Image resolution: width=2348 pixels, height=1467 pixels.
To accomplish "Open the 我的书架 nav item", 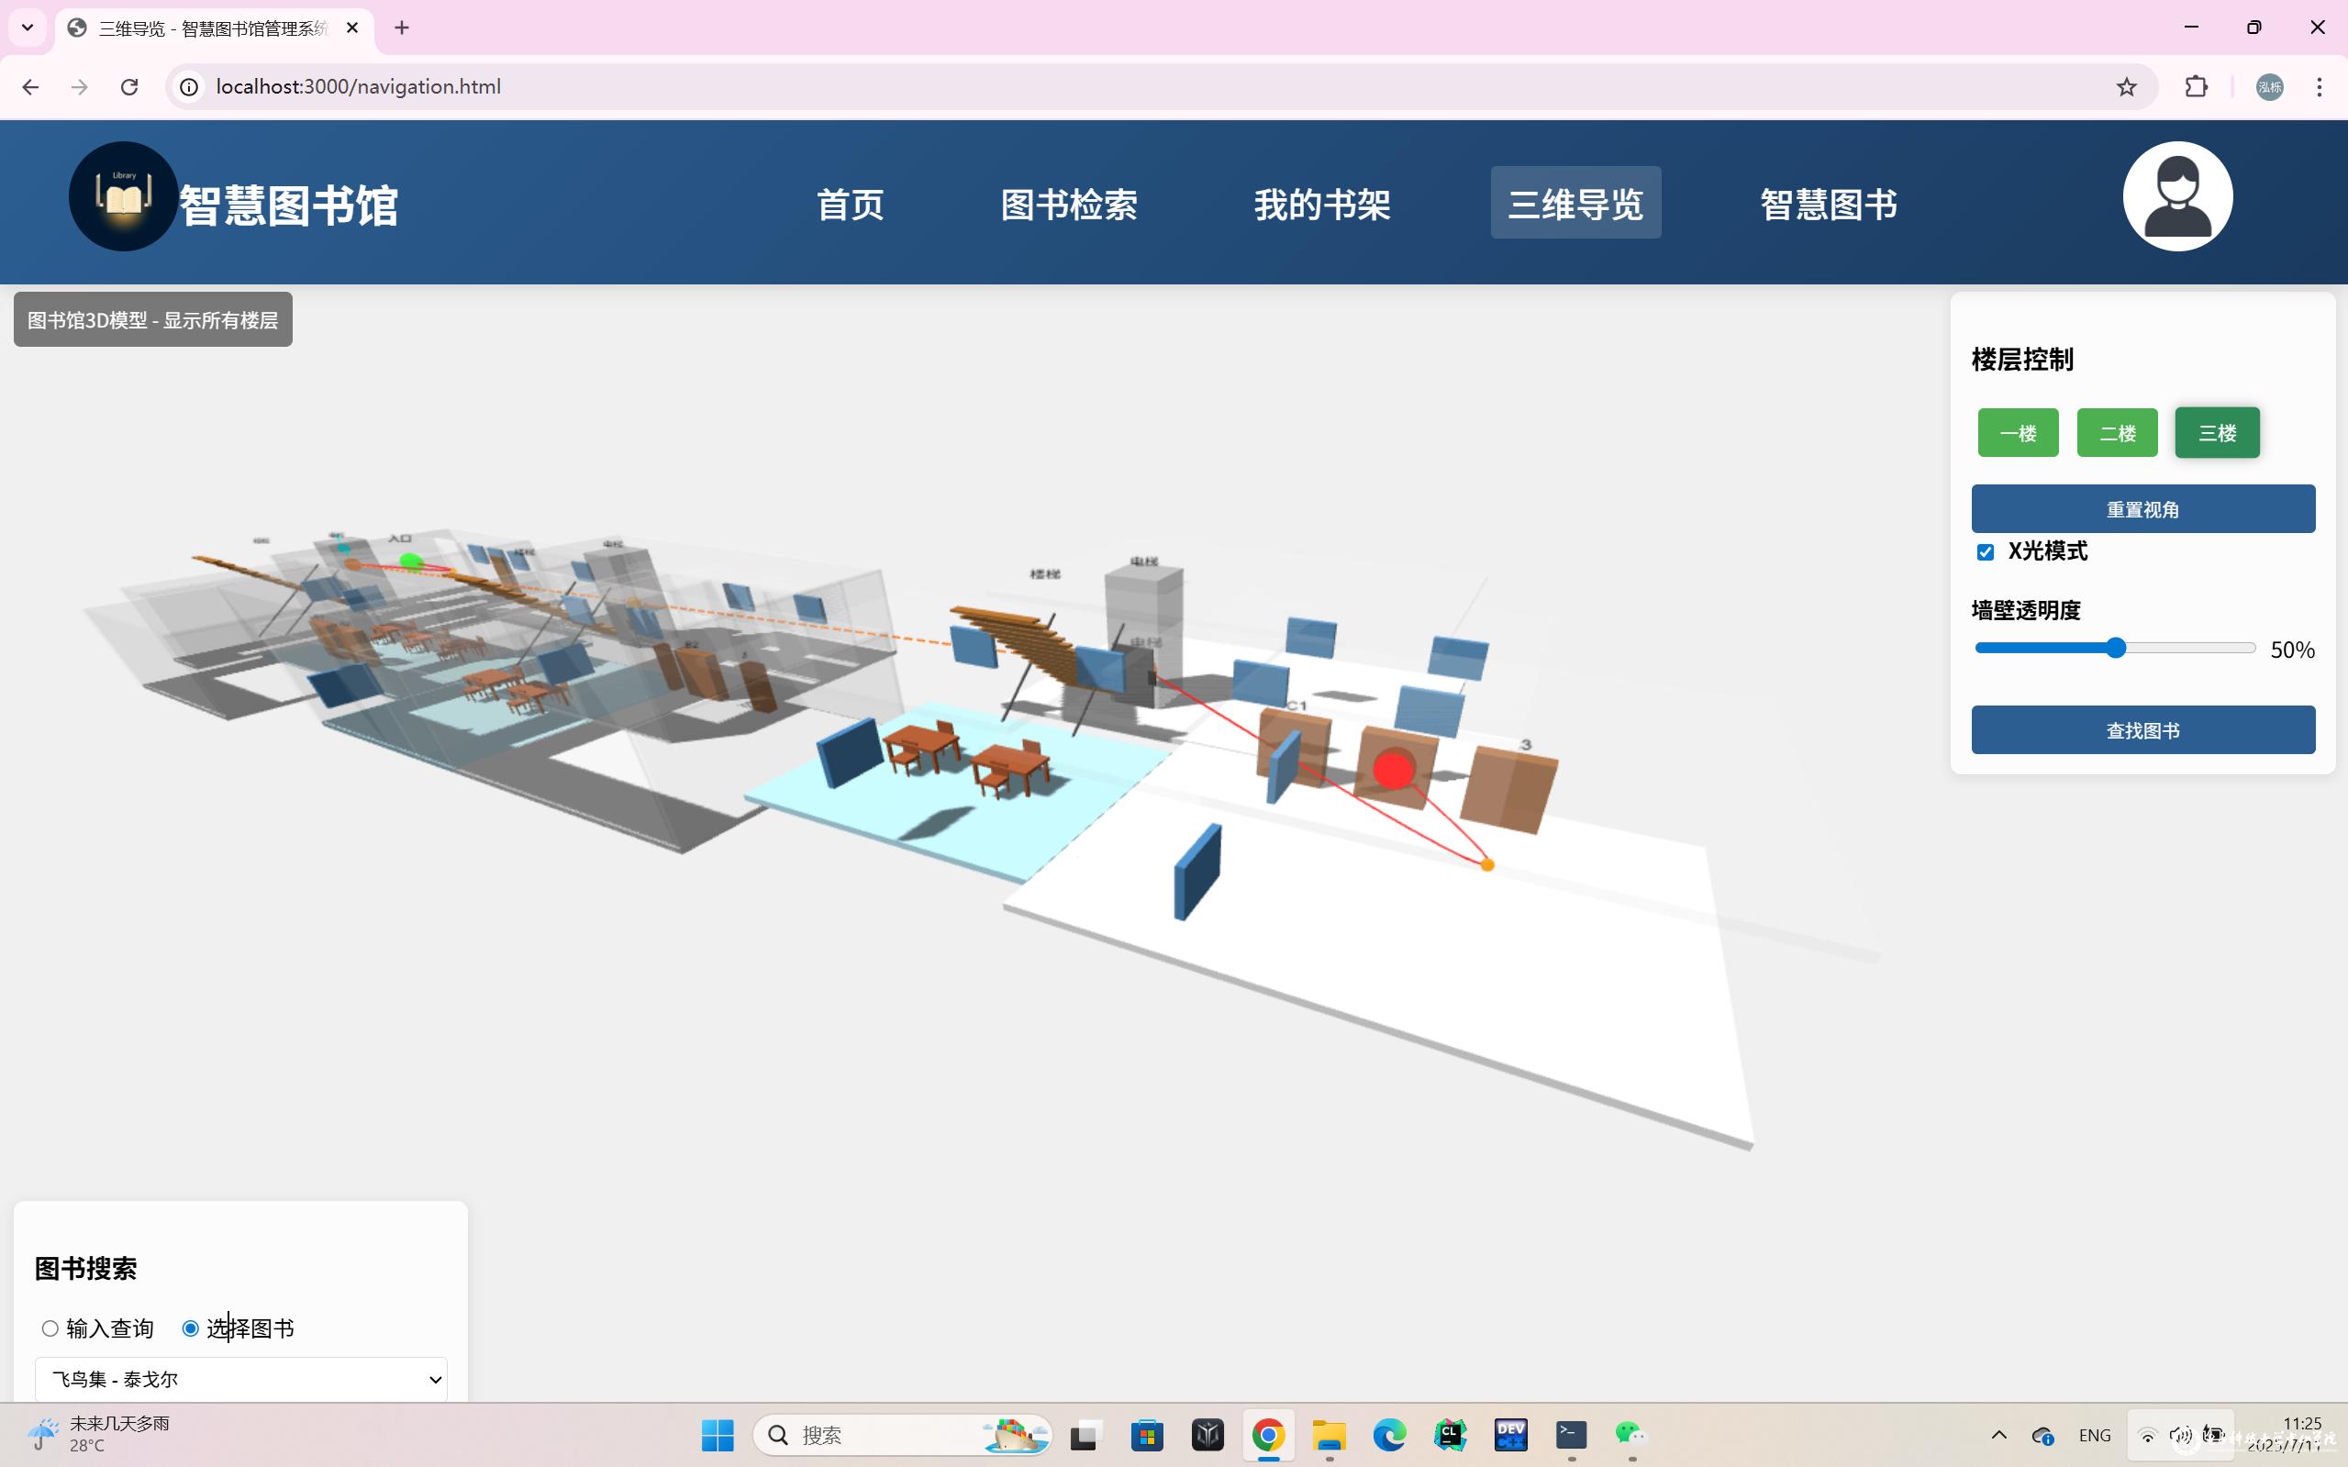I will (x=1321, y=204).
